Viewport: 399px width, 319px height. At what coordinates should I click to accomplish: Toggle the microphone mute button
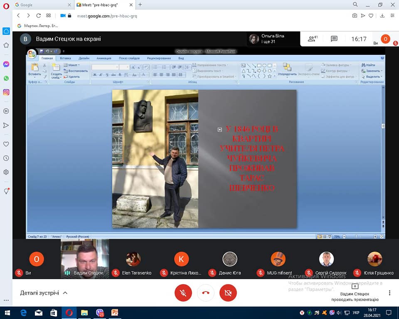coord(183,293)
